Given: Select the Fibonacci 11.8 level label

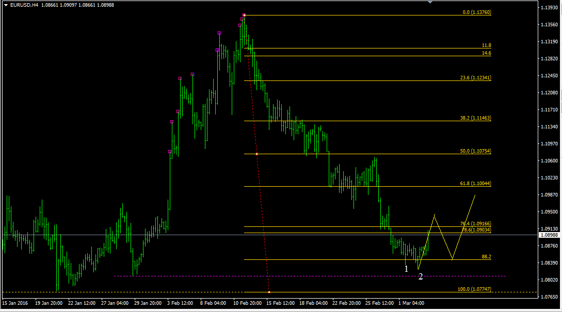Looking at the screenshot, I should click(x=486, y=45).
